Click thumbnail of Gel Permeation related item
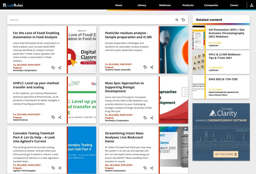The height and width of the screenshot is (174, 256). (x=198, y=37)
